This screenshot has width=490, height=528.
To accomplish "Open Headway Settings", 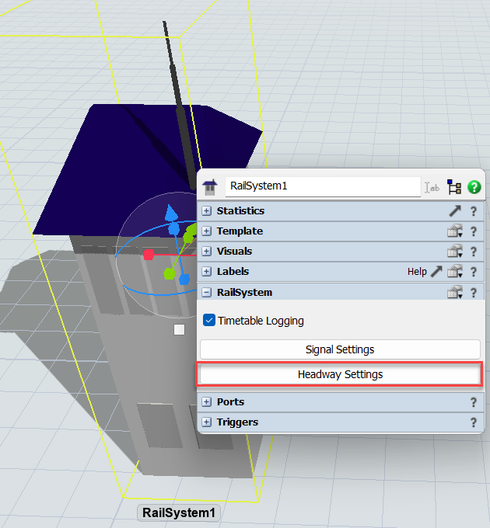I will [340, 374].
